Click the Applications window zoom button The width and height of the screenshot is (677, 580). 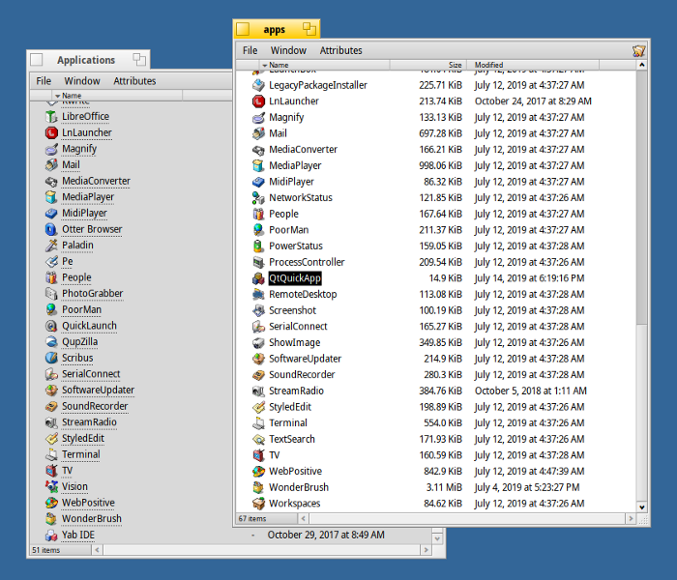tap(139, 59)
